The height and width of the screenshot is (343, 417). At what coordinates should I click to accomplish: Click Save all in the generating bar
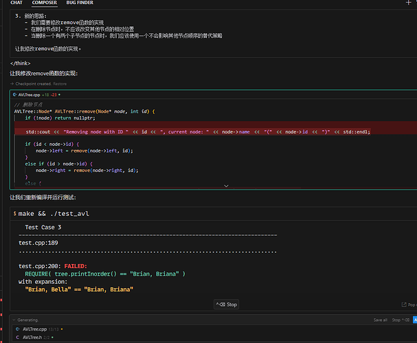click(380, 320)
